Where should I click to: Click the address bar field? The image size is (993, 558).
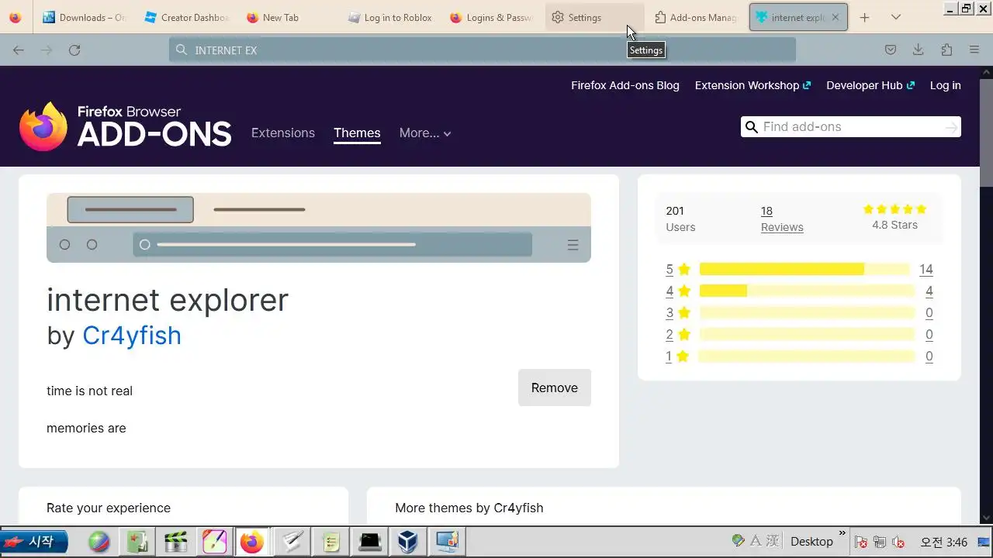point(483,50)
